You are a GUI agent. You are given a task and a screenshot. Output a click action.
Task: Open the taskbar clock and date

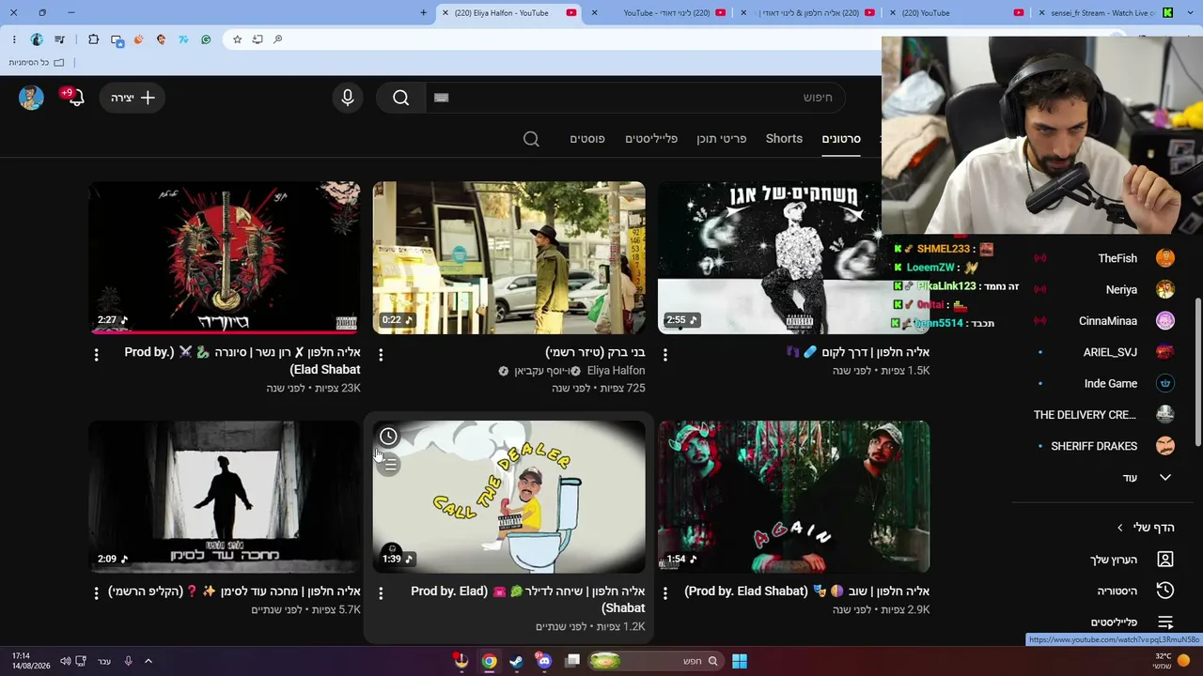(30, 661)
